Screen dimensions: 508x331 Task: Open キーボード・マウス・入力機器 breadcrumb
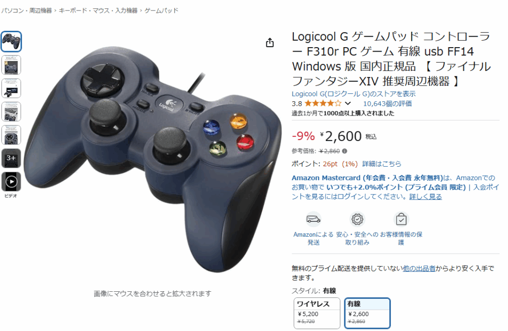[98, 11]
